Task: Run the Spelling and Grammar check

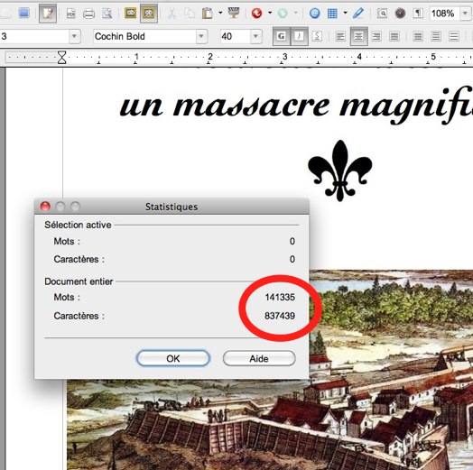Action: [x=130, y=13]
